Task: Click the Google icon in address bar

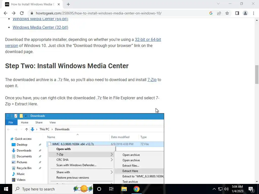Action: (x=211, y=13)
